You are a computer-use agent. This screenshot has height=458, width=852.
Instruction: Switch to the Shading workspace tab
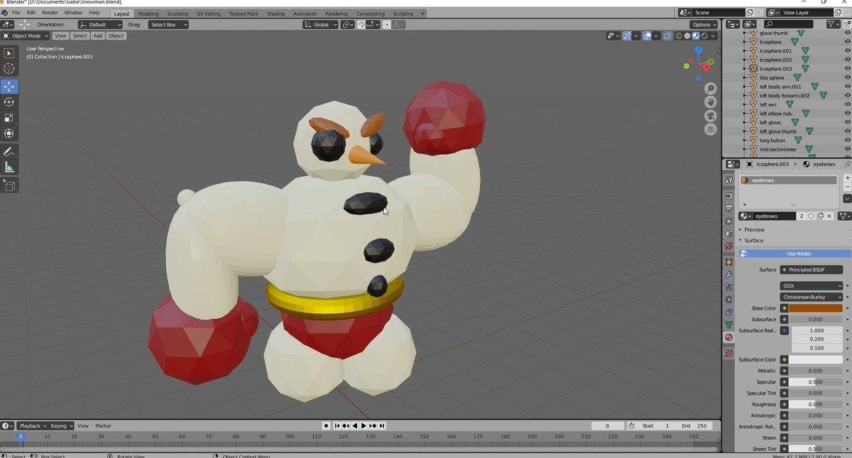point(275,13)
